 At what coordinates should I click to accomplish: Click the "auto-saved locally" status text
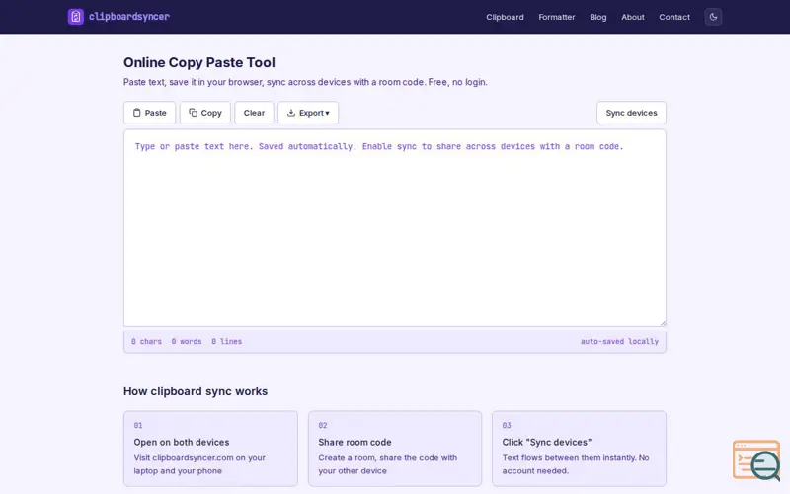pos(619,341)
